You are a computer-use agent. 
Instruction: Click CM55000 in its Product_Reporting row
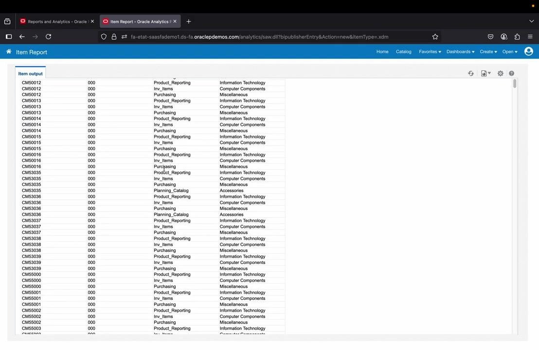(x=31, y=275)
